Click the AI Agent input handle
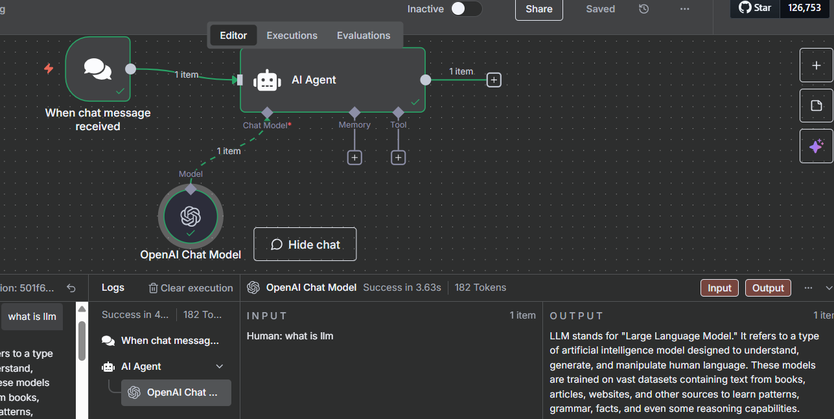834x419 pixels. pos(240,80)
